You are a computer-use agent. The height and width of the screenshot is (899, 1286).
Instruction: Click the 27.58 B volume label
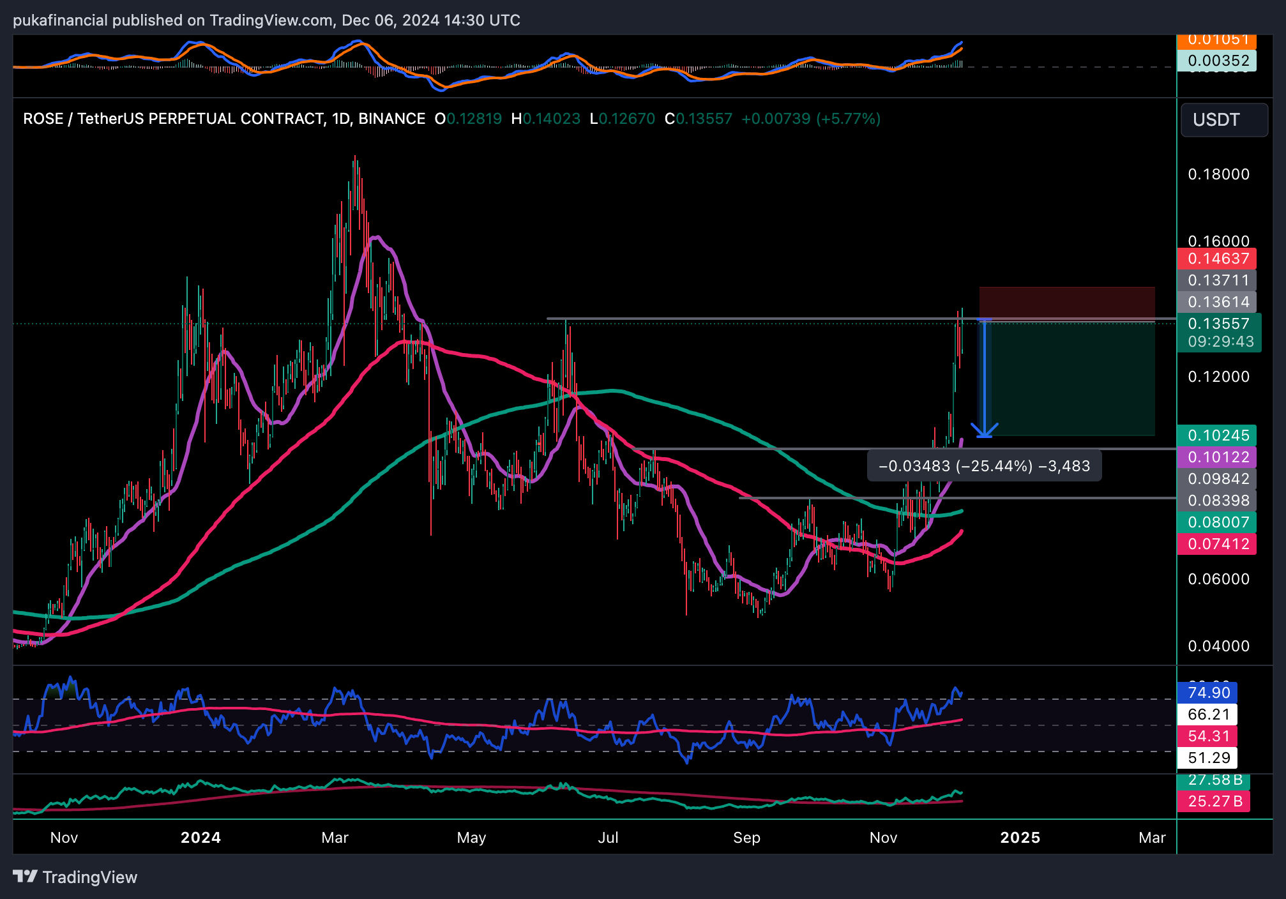[1213, 780]
